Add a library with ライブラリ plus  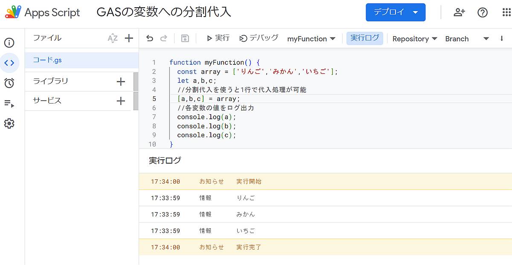pos(121,81)
